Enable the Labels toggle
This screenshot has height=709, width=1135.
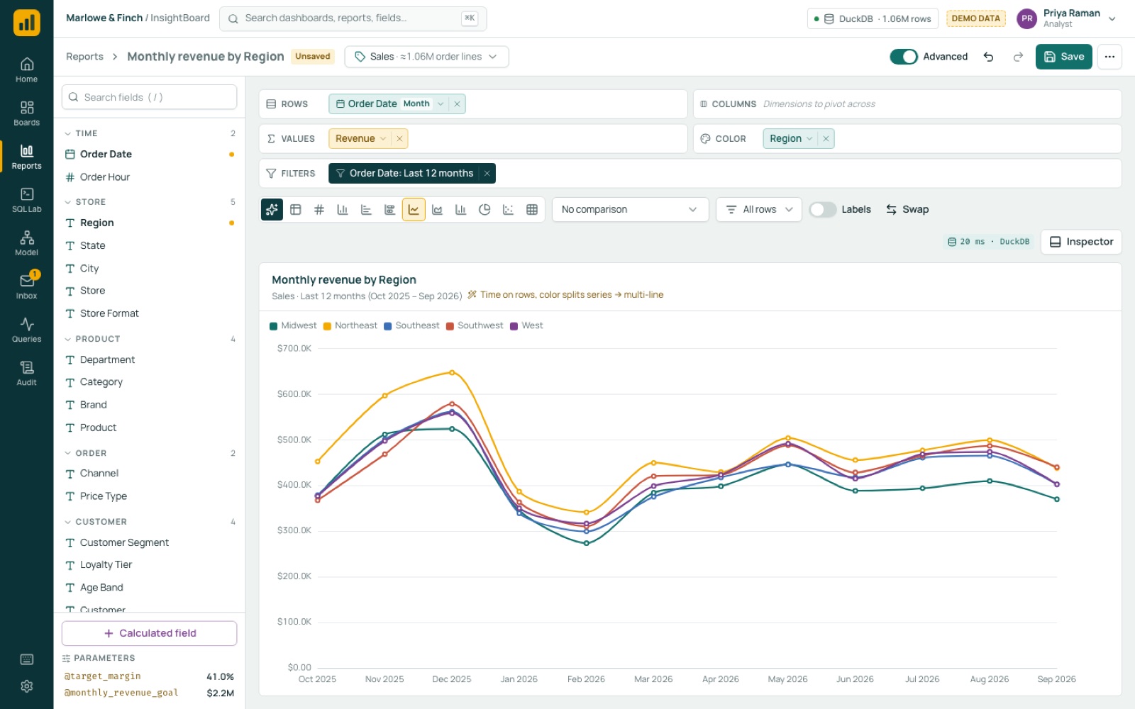click(x=822, y=209)
